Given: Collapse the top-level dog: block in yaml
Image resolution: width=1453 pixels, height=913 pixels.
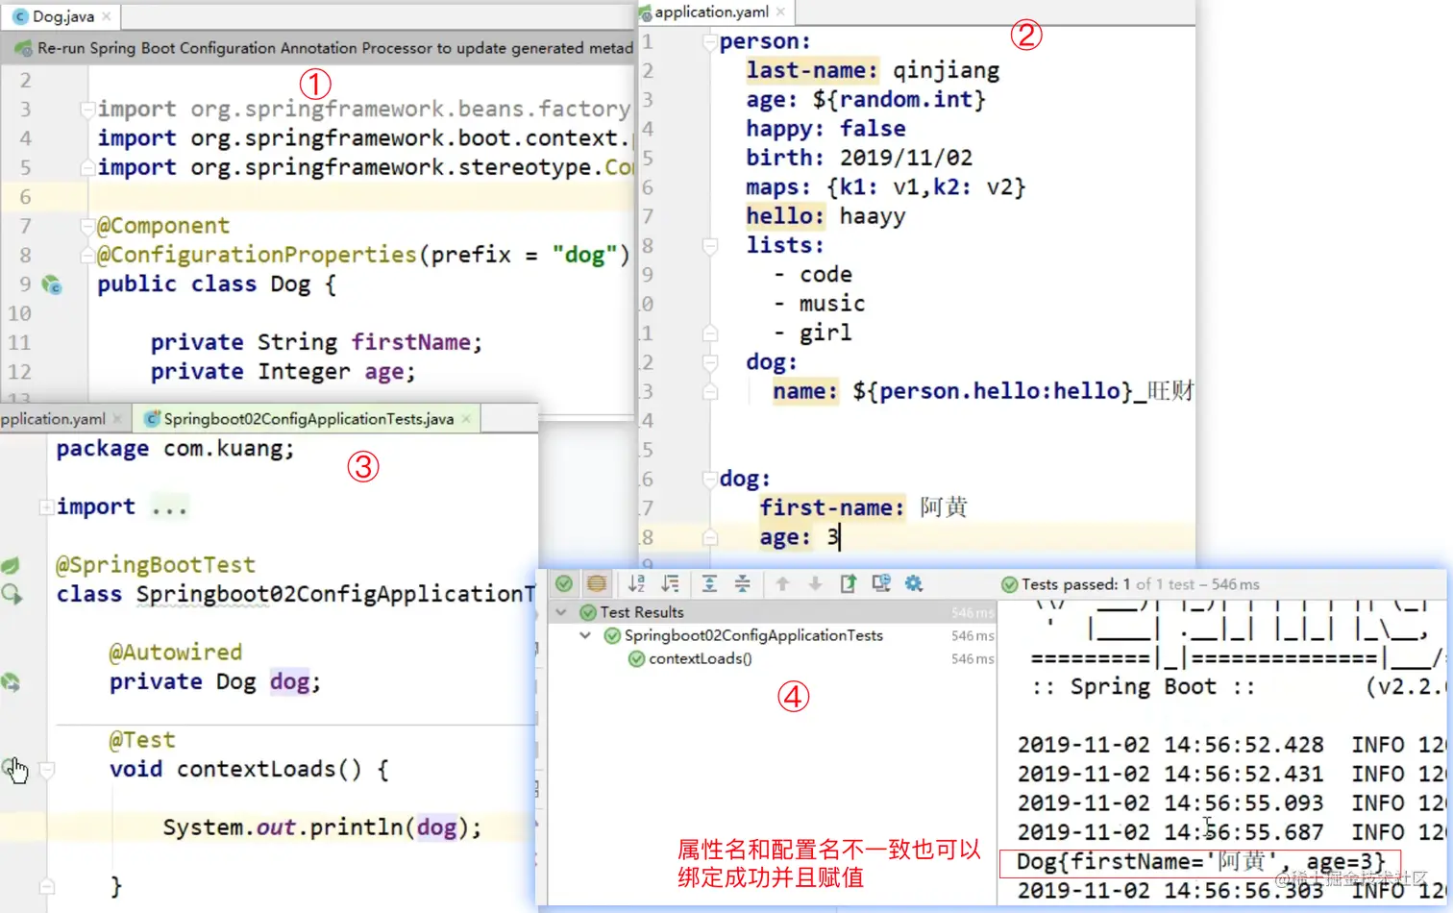Looking at the screenshot, I should point(710,479).
